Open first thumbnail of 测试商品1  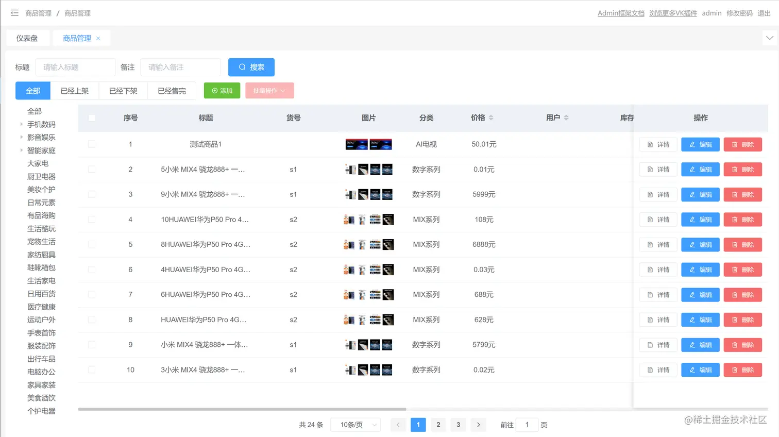point(357,144)
